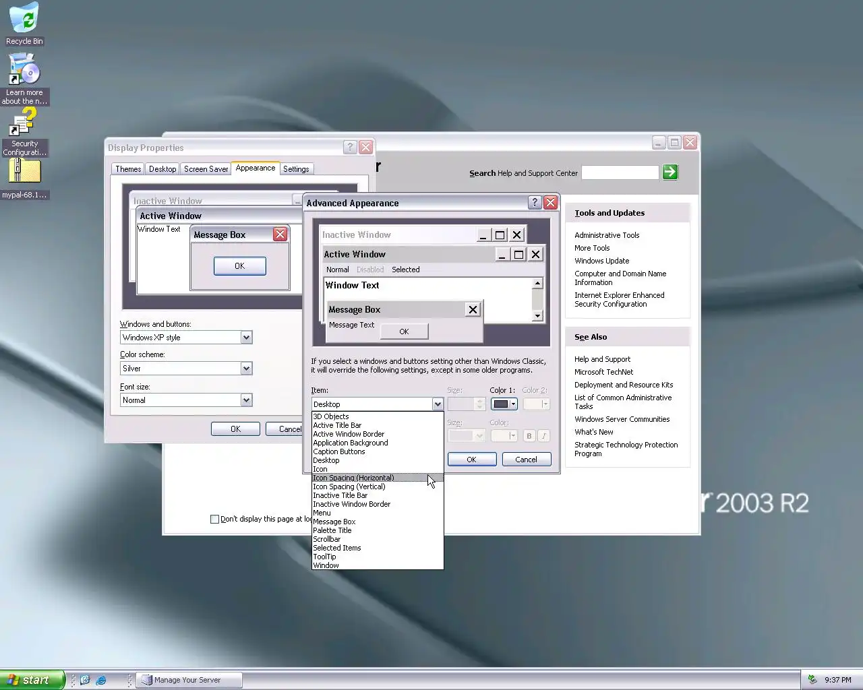Screen dimensions: 863x690
Task: Click the Bold font style button
Action: (x=529, y=436)
